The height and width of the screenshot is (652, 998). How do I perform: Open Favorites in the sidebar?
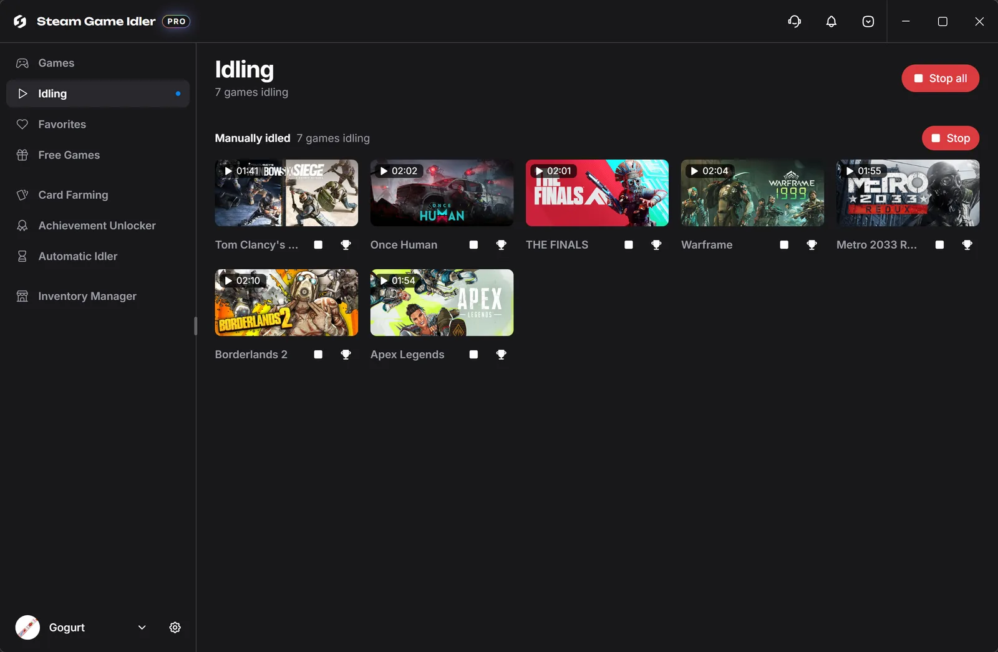click(x=98, y=124)
